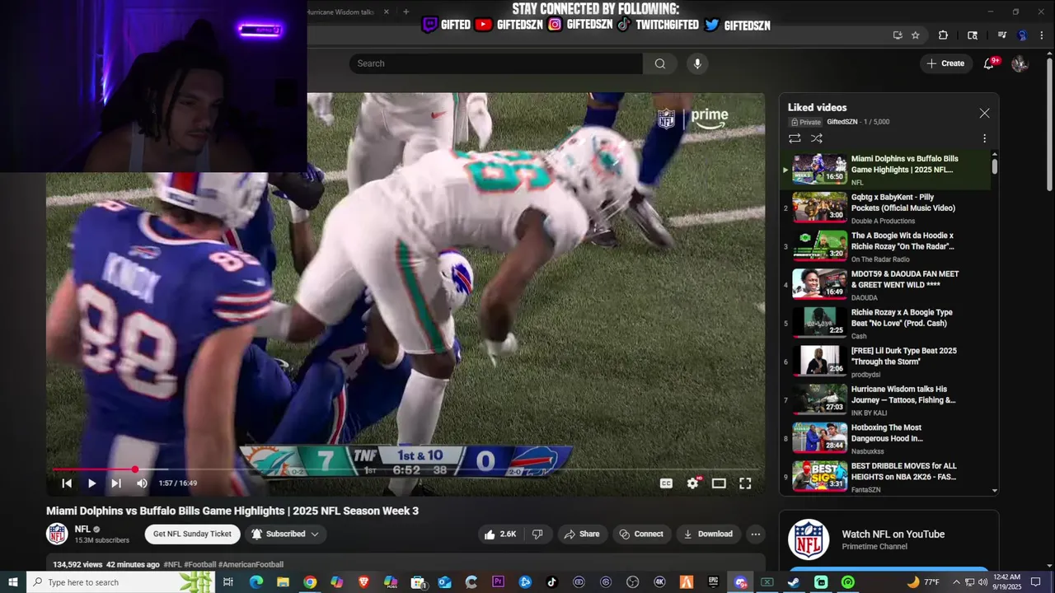Click the YouTube search magnifier button
Image resolution: width=1055 pixels, height=593 pixels.
tap(660, 63)
